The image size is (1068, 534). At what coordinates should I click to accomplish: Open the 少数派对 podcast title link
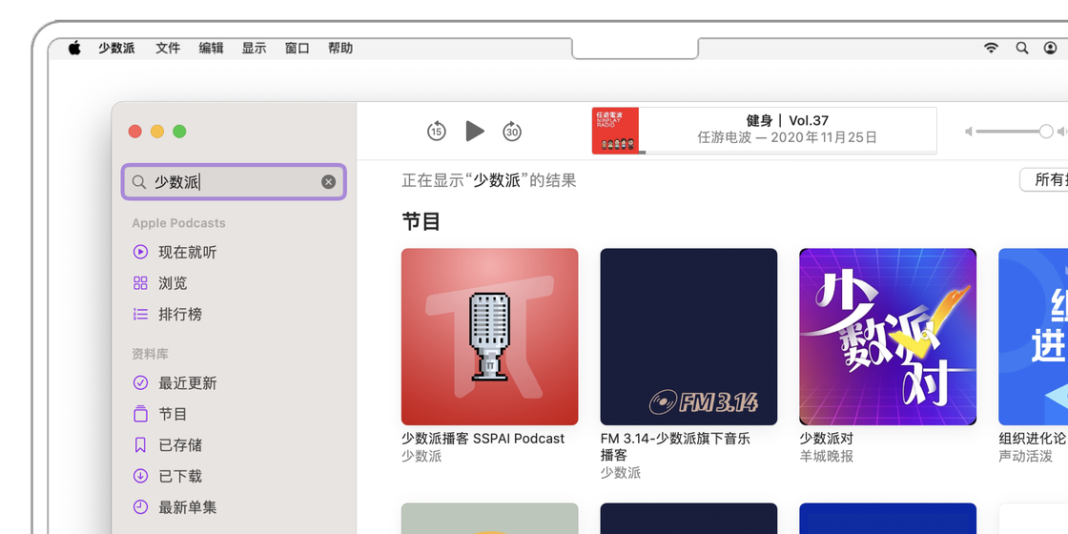[x=826, y=439]
